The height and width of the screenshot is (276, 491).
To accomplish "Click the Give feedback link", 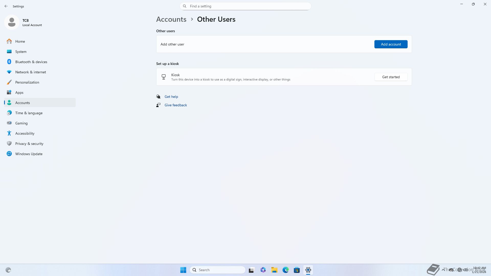I will 175,105.
